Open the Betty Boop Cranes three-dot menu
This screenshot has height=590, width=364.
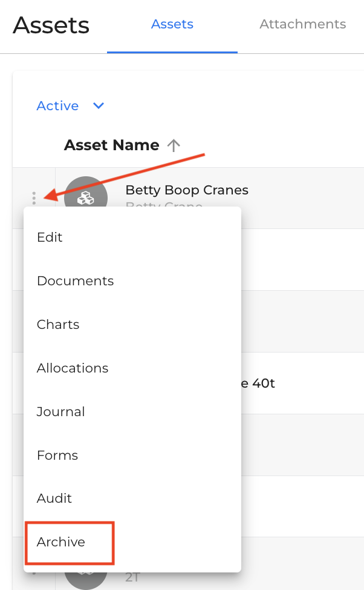[34, 198]
